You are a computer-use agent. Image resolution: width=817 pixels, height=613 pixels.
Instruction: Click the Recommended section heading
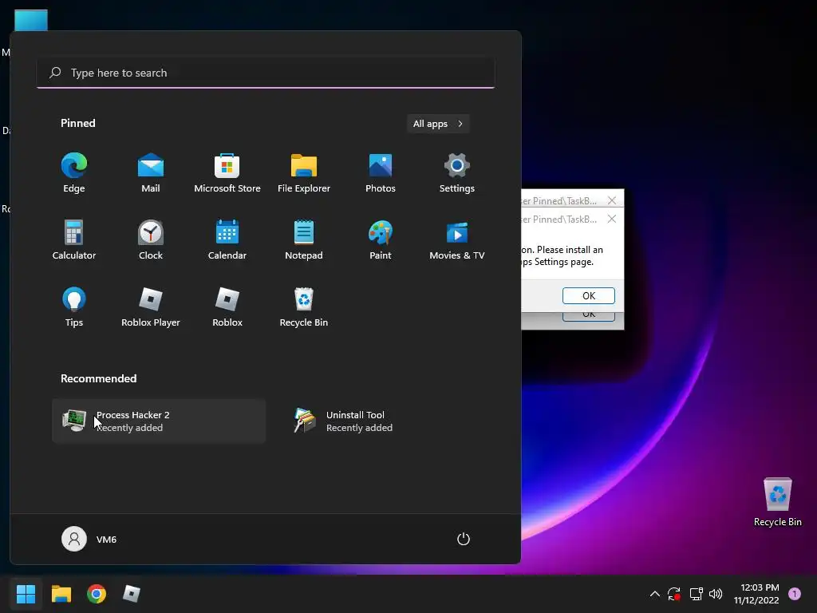[98, 378]
